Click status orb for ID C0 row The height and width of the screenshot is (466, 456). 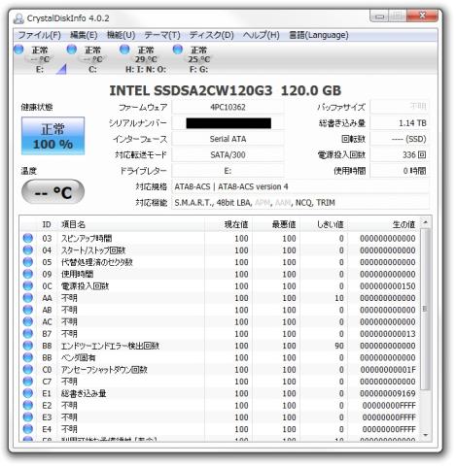pyautogui.click(x=28, y=370)
